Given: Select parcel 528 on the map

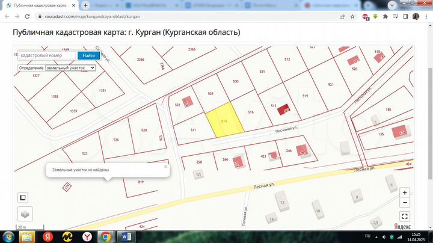Looking at the screenshot, I should coord(144,130).
